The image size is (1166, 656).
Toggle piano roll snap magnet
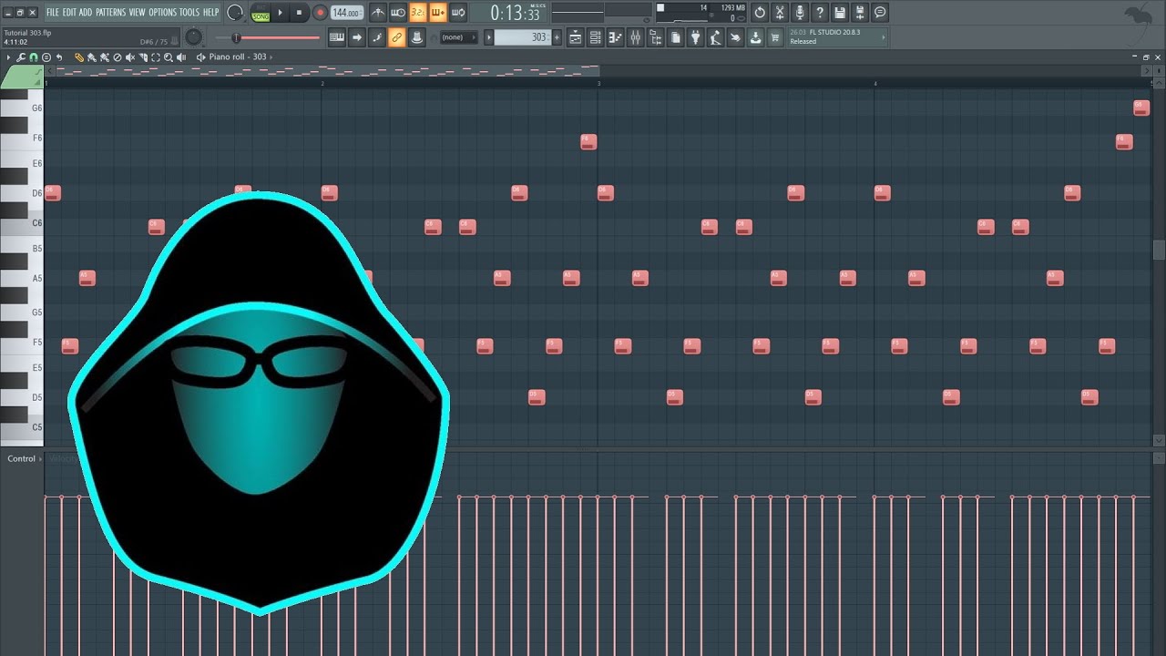click(x=33, y=57)
